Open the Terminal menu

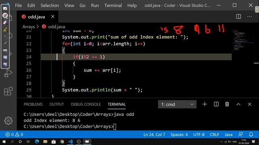[113, 5]
